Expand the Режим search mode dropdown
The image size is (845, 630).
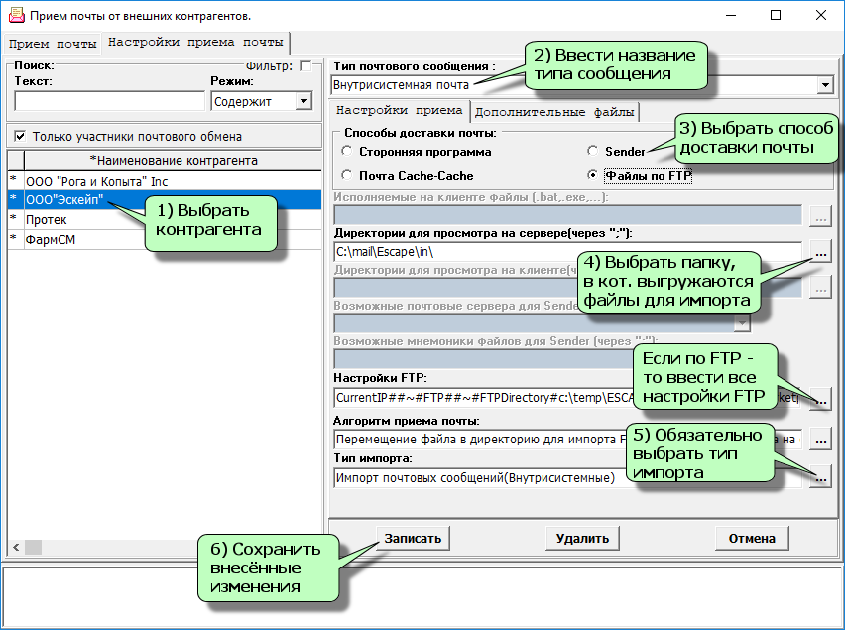[x=302, y=101]
